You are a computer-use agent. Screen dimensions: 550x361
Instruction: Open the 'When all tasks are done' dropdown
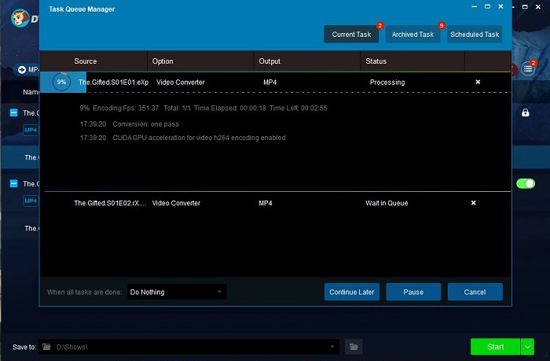[x=177, y=292]
